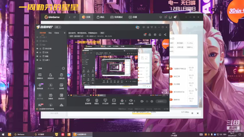The image size is (244, 137).
Task: Open the user avatar in streaming companion
Action: tap(138, 27)
